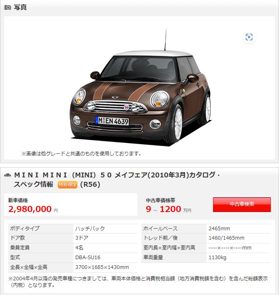Click the 2,980,000 new car price
Viewport: 279px width, 295px height.
(x=30, y=209)
